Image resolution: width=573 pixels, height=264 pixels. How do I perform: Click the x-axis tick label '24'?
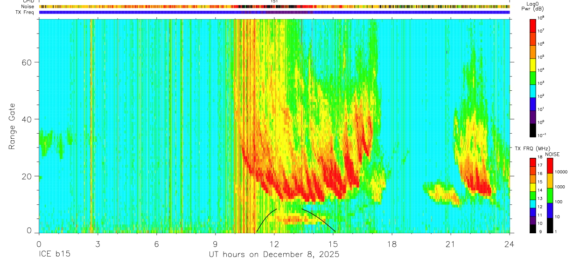pos(509,244)
